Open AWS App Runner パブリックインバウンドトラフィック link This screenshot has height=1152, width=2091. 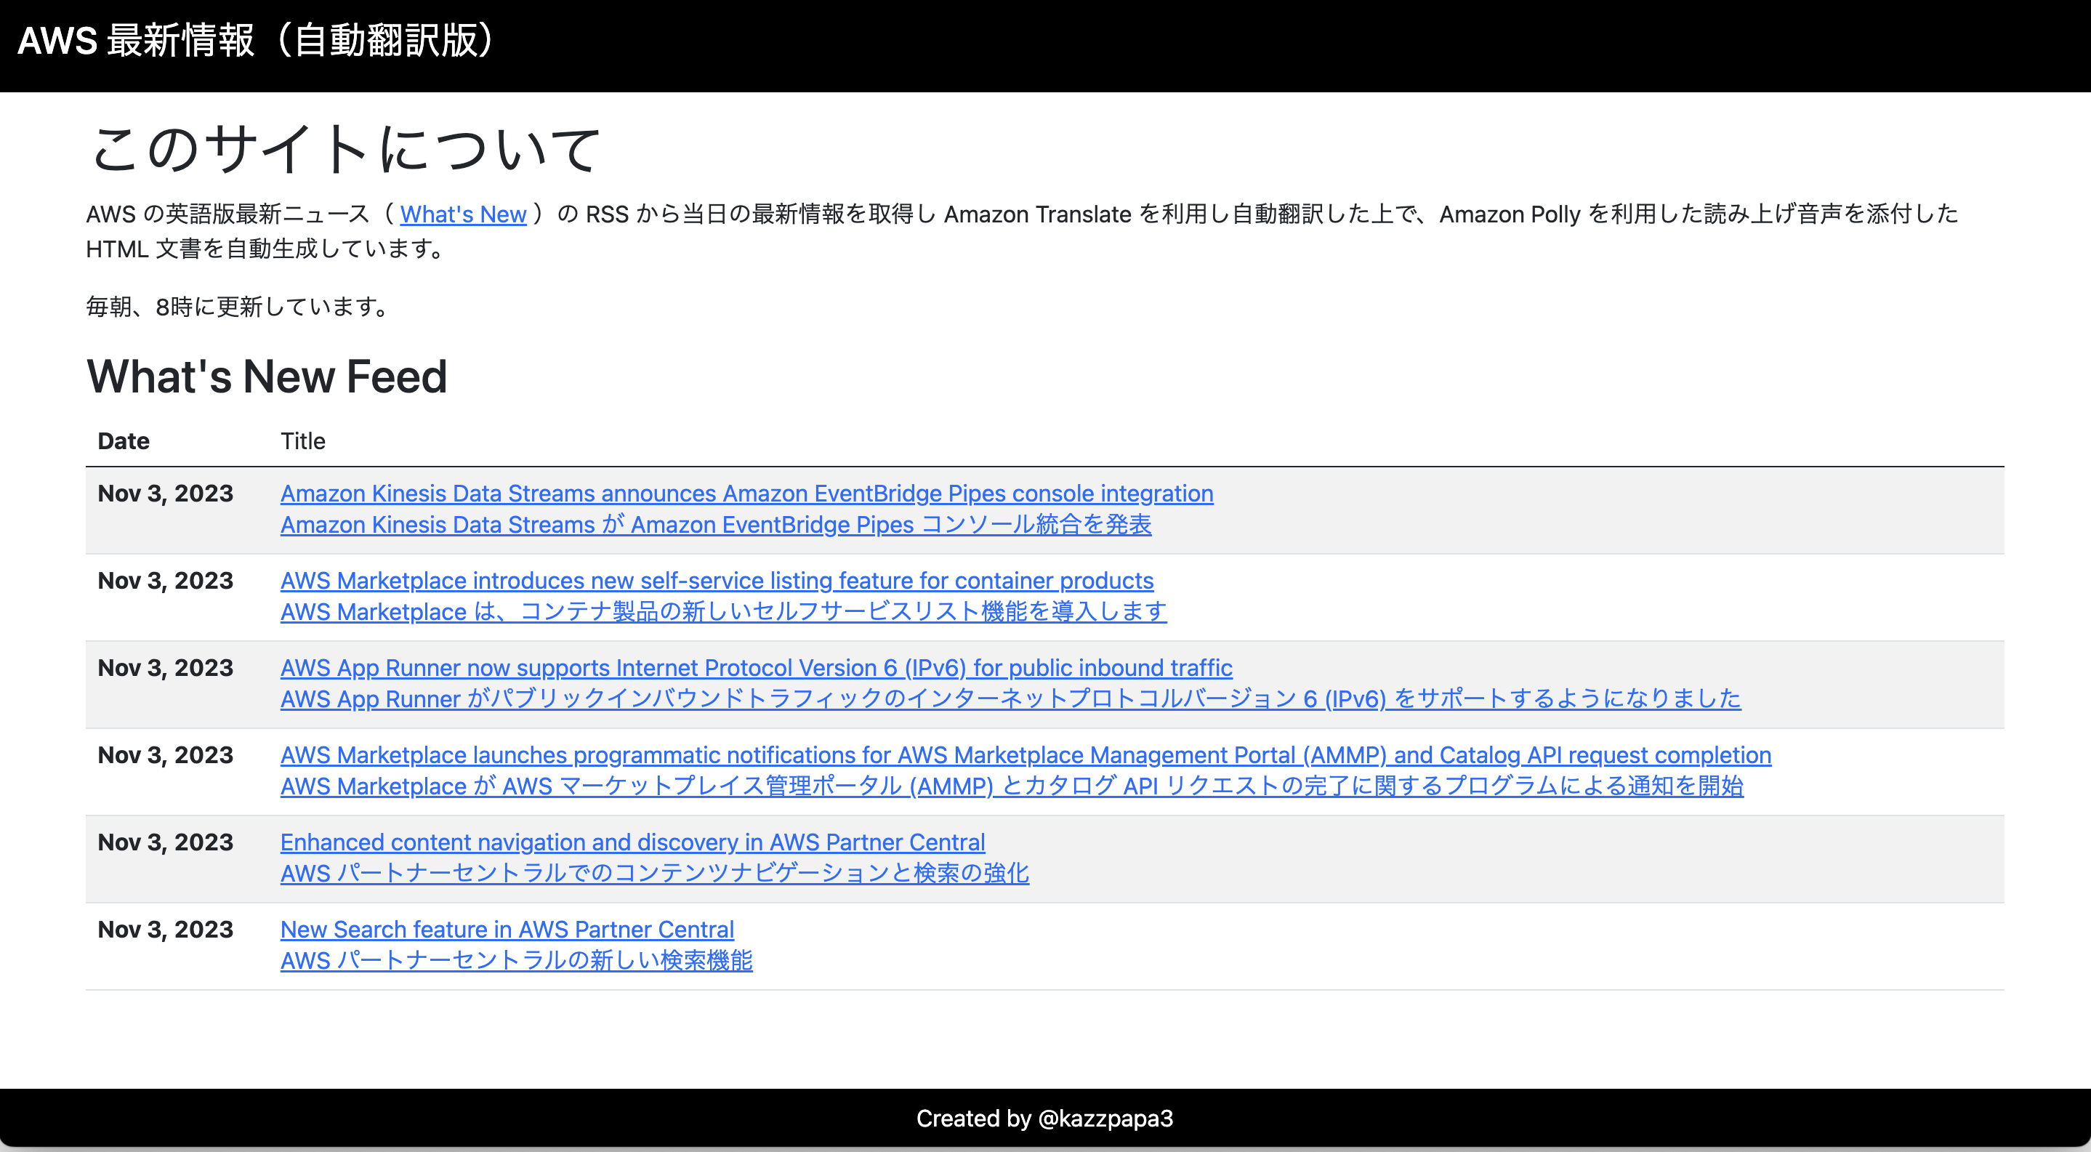1010,698
